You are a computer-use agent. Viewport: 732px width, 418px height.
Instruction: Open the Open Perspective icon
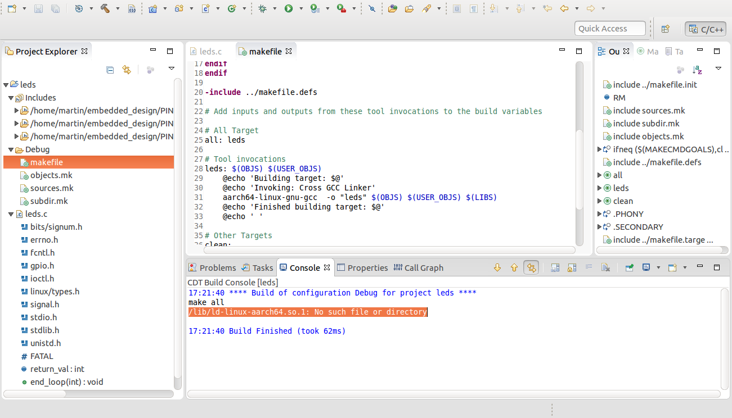point(664,28)
